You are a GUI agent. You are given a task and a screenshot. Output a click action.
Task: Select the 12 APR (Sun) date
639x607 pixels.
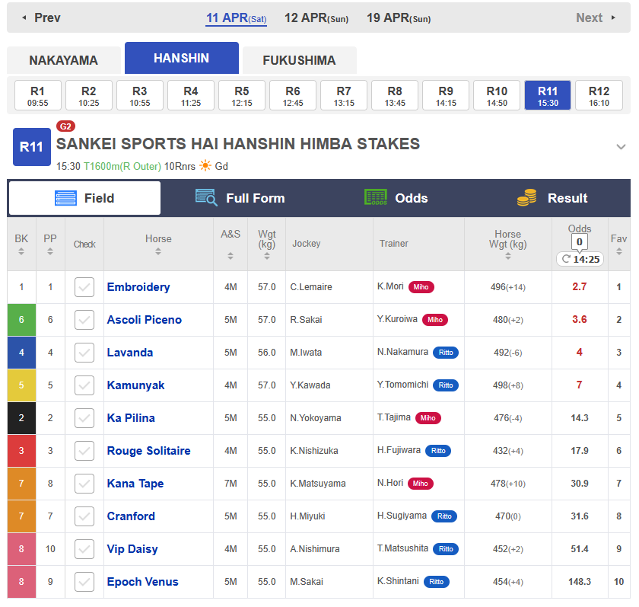[x=316, y=18]
